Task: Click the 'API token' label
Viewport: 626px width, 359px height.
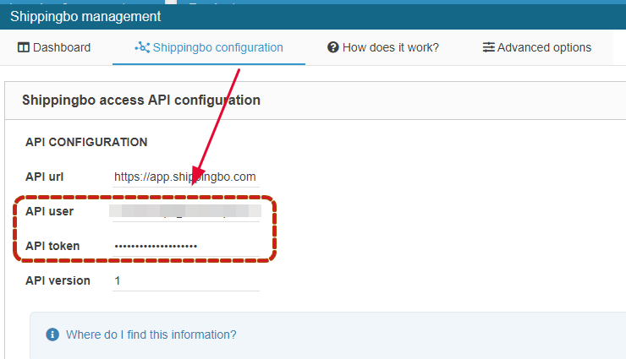Action: 52,247
